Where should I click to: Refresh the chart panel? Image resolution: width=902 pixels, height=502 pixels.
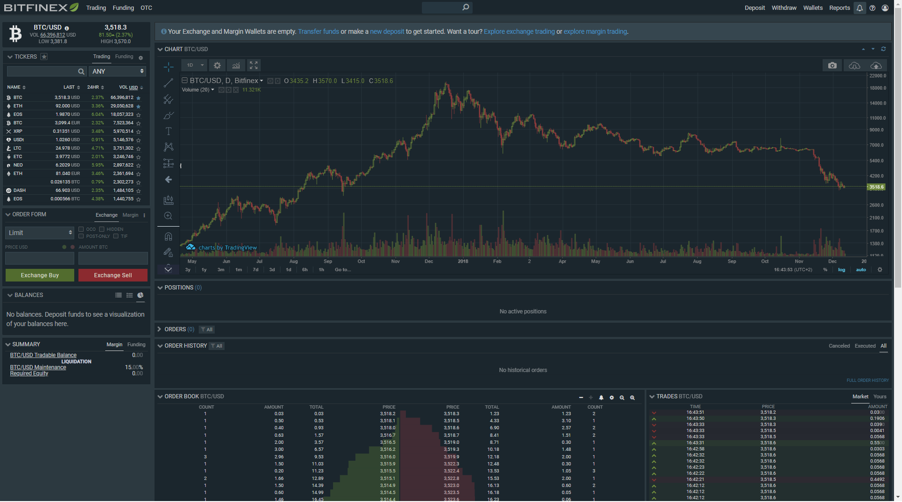pyautogui.click(x=883, y=49)
